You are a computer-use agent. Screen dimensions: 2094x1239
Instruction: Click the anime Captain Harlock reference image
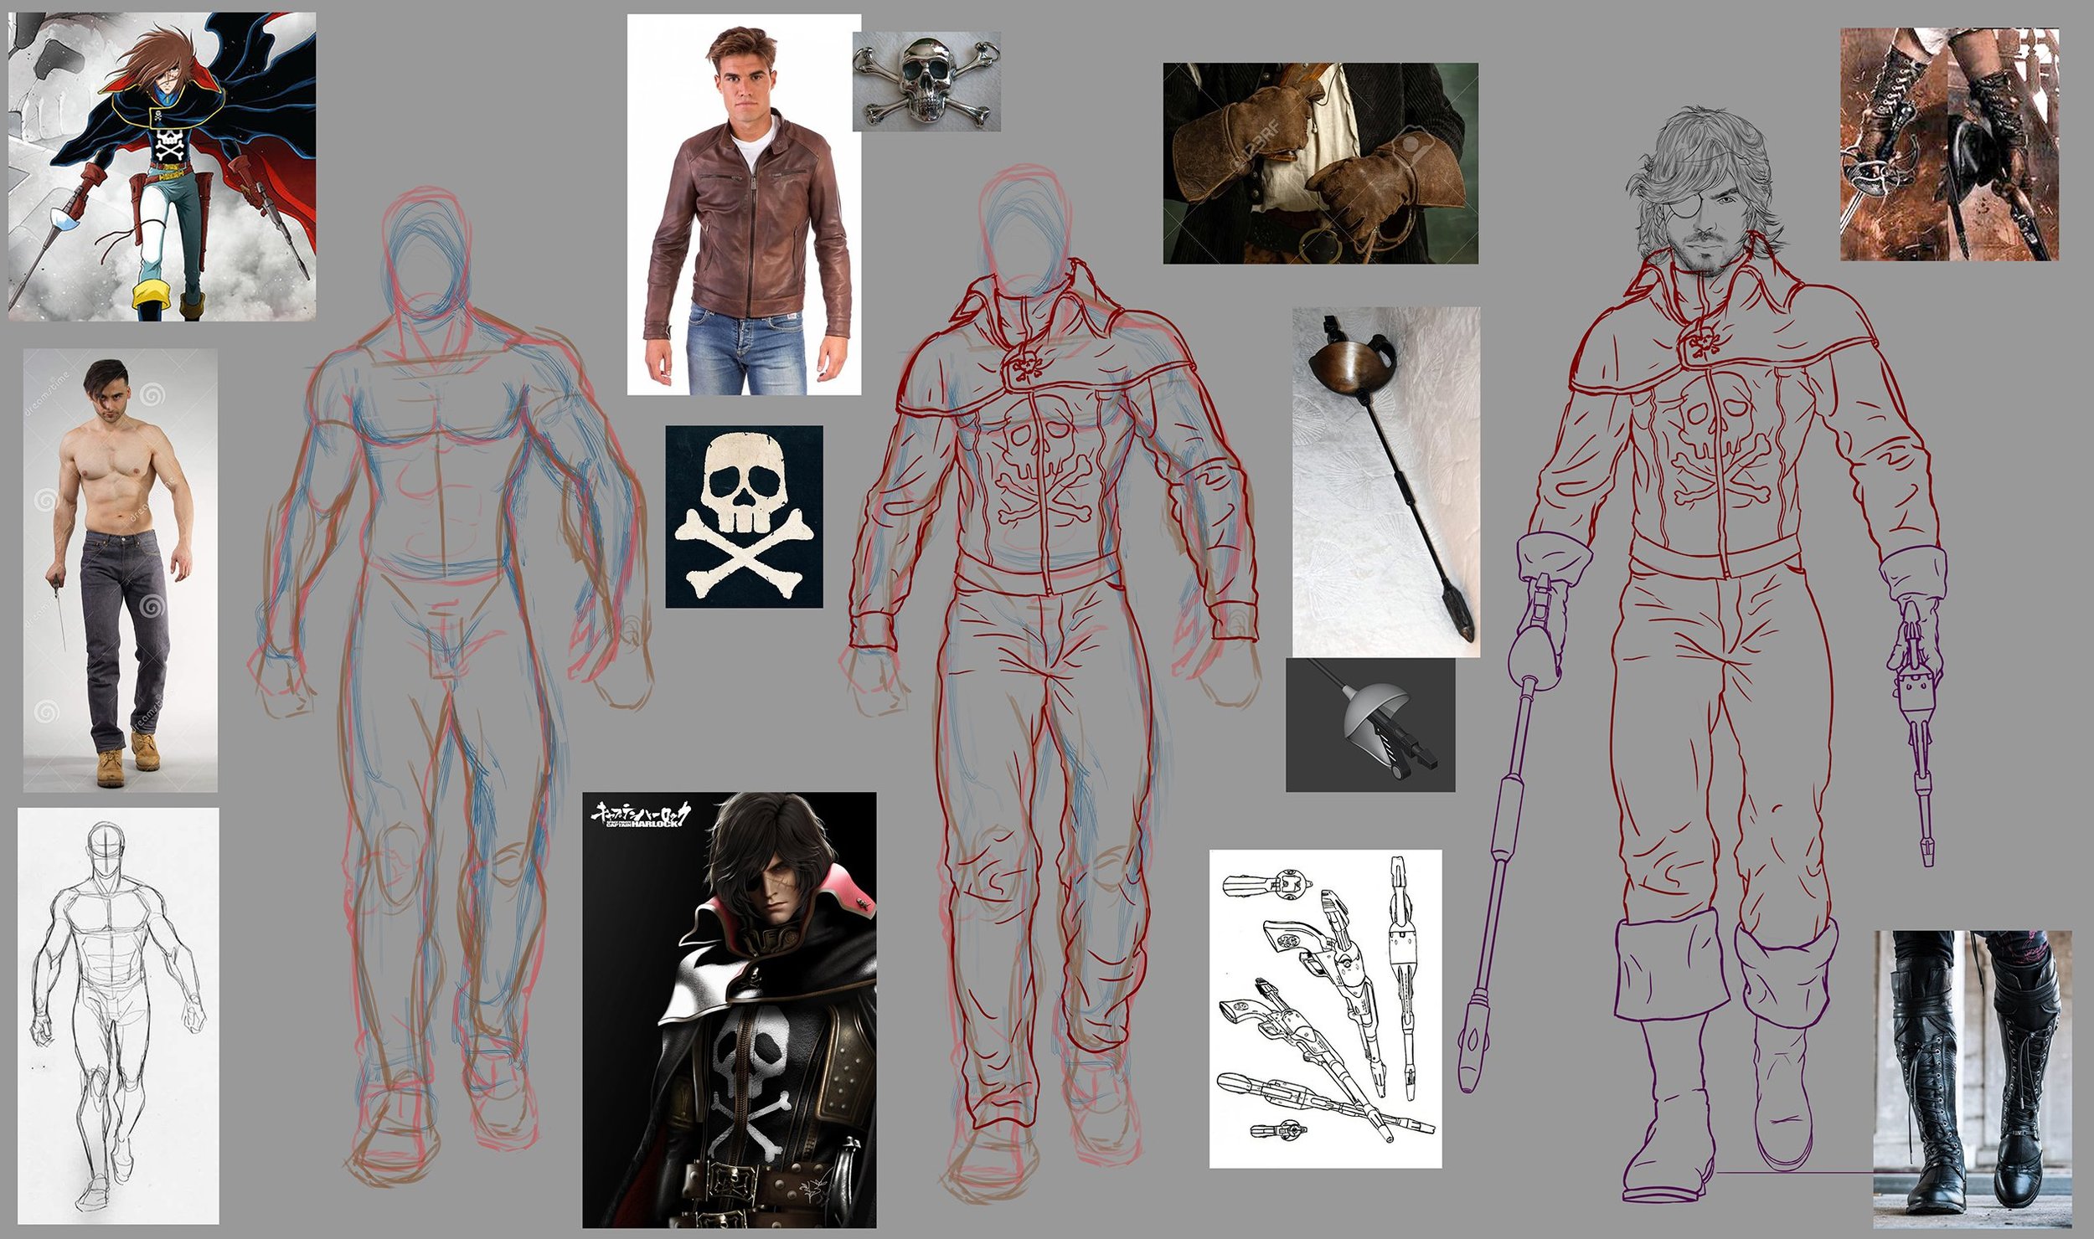click(162, 166)
